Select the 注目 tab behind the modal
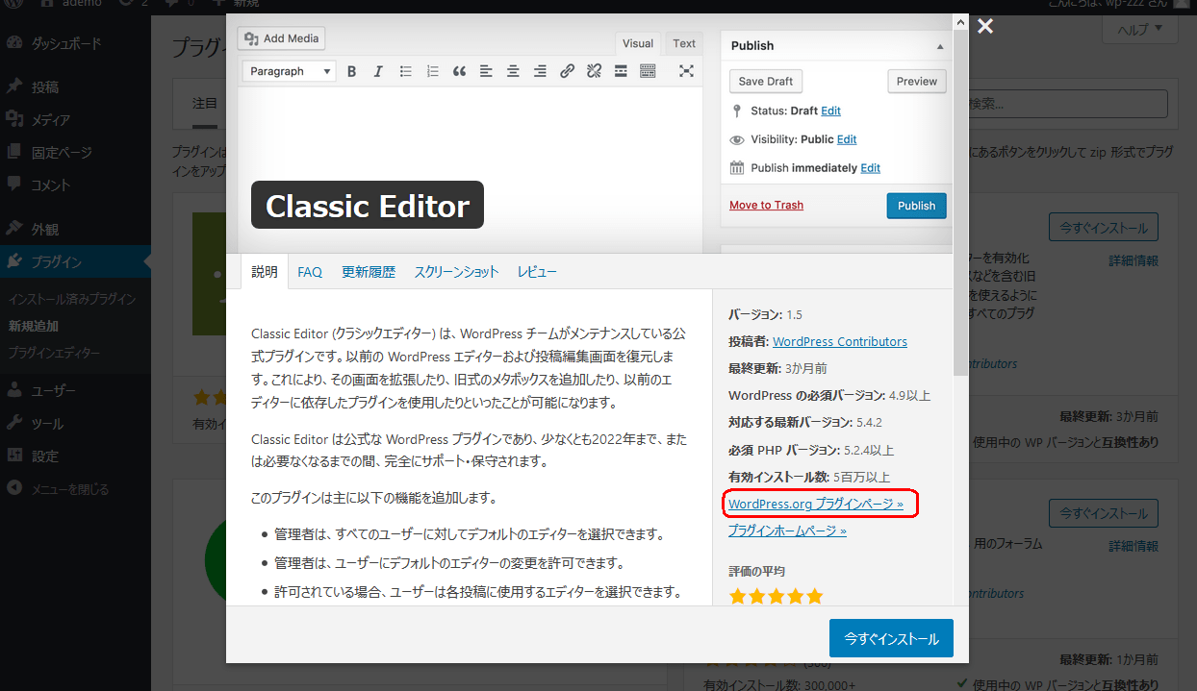The height and width of the screenshot is (691, 1197). point(205,103)
